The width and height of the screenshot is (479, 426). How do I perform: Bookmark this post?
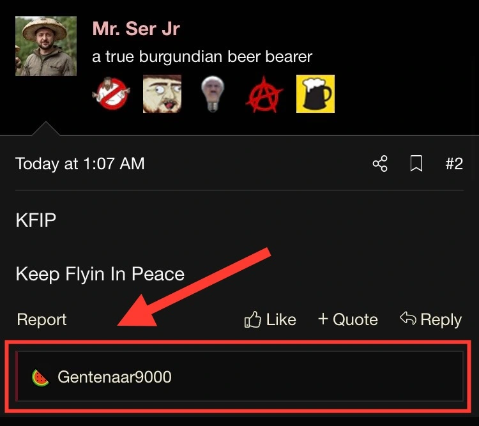pos(416,164)
